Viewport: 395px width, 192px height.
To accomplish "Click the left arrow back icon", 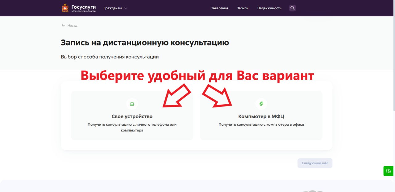I will pyautogui.click(x=63, y=25).
